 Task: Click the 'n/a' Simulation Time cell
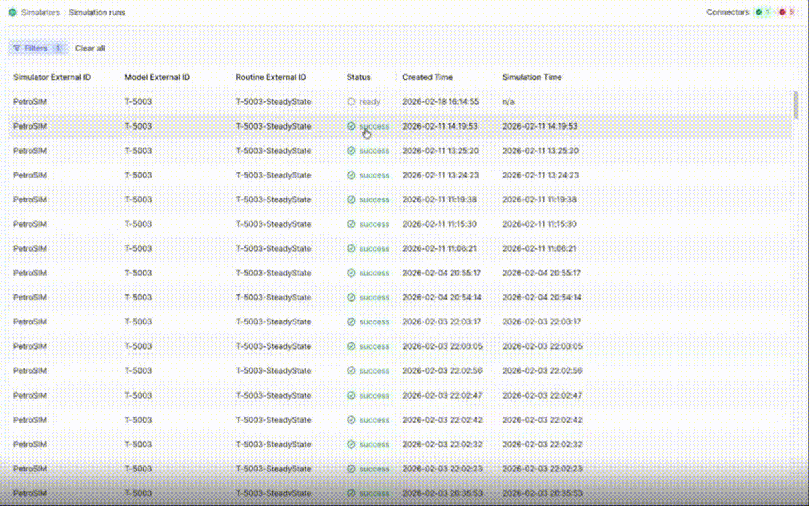pyautogui.click(x=508, y=102)
